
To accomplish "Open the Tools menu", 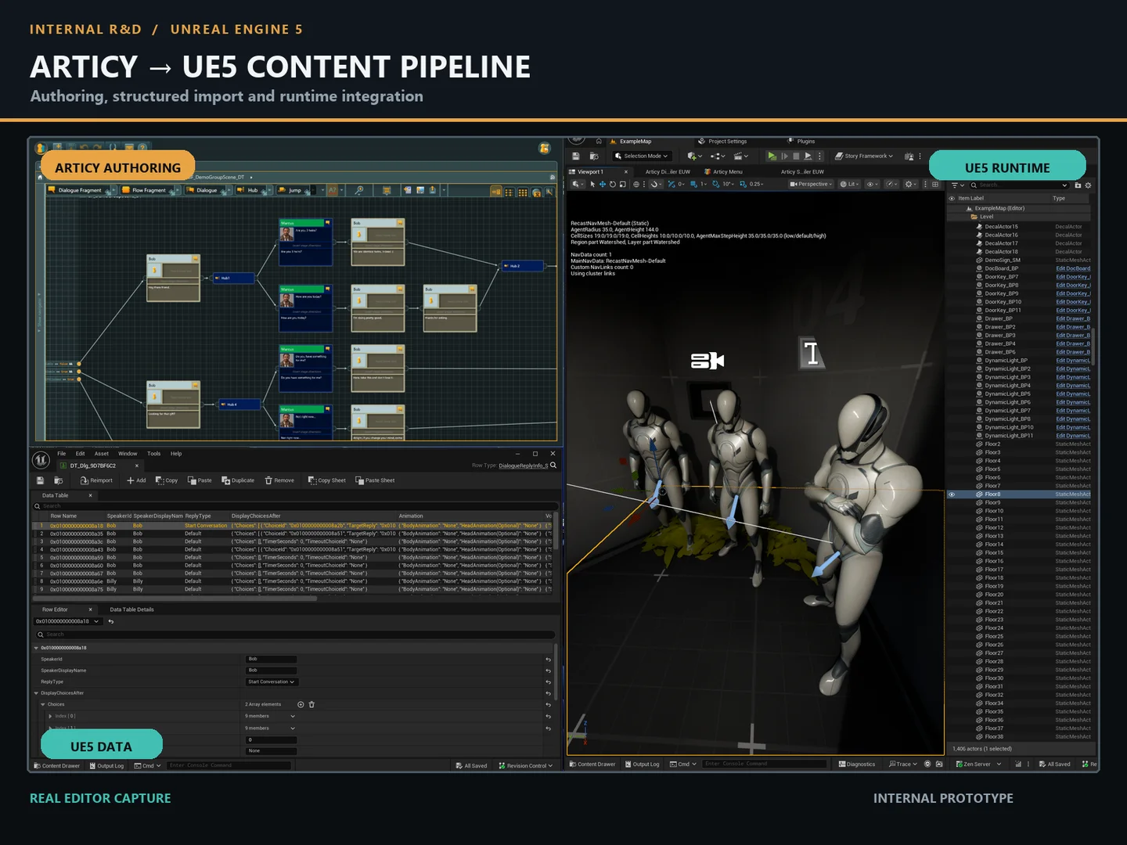I will (x=154, y=454).
